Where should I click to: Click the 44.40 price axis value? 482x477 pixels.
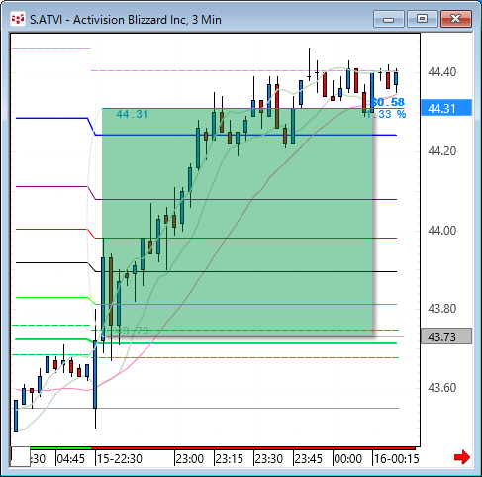tap(442, 71)
